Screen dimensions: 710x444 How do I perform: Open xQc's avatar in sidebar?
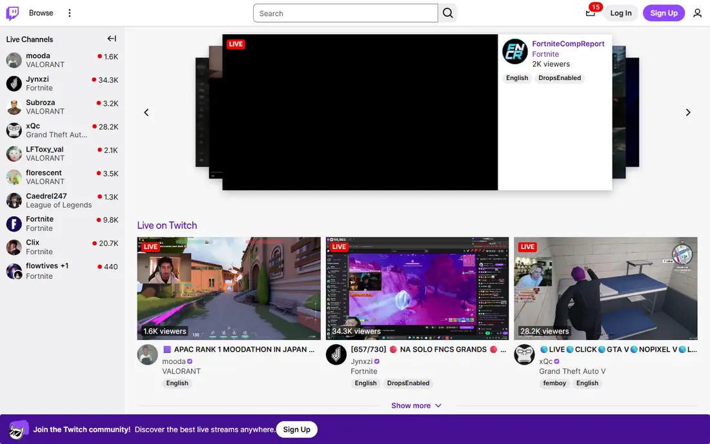pyautogui.click(x=14, y=130)
